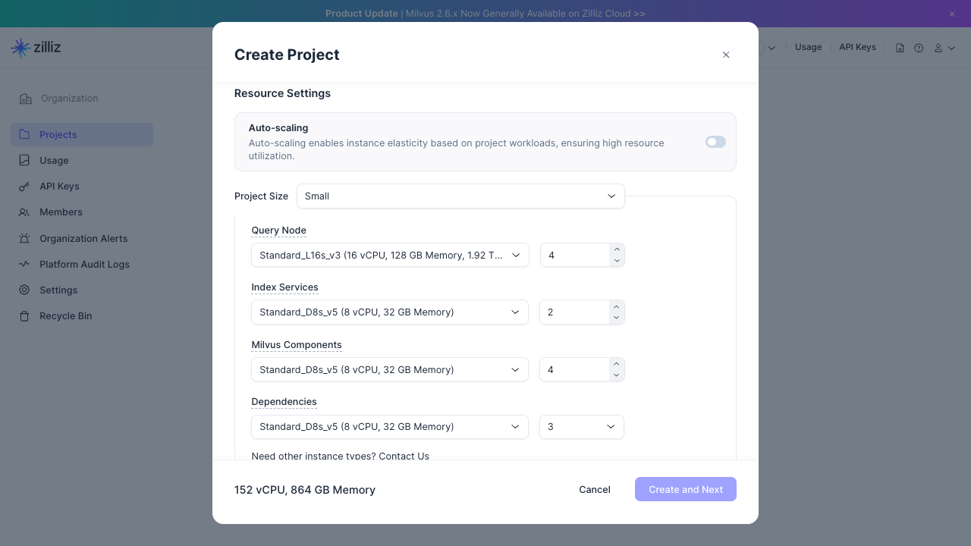This screenshot has height=546, width=971.
Task: Click the Create and Next button
Action: click(x=685, y=489)
